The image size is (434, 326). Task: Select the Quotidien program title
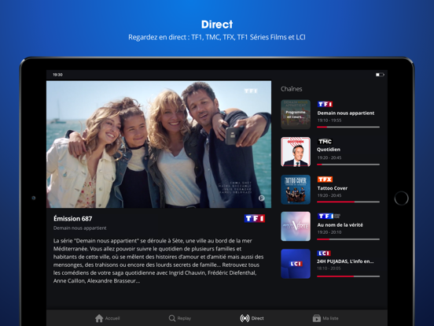pos(329,150)
